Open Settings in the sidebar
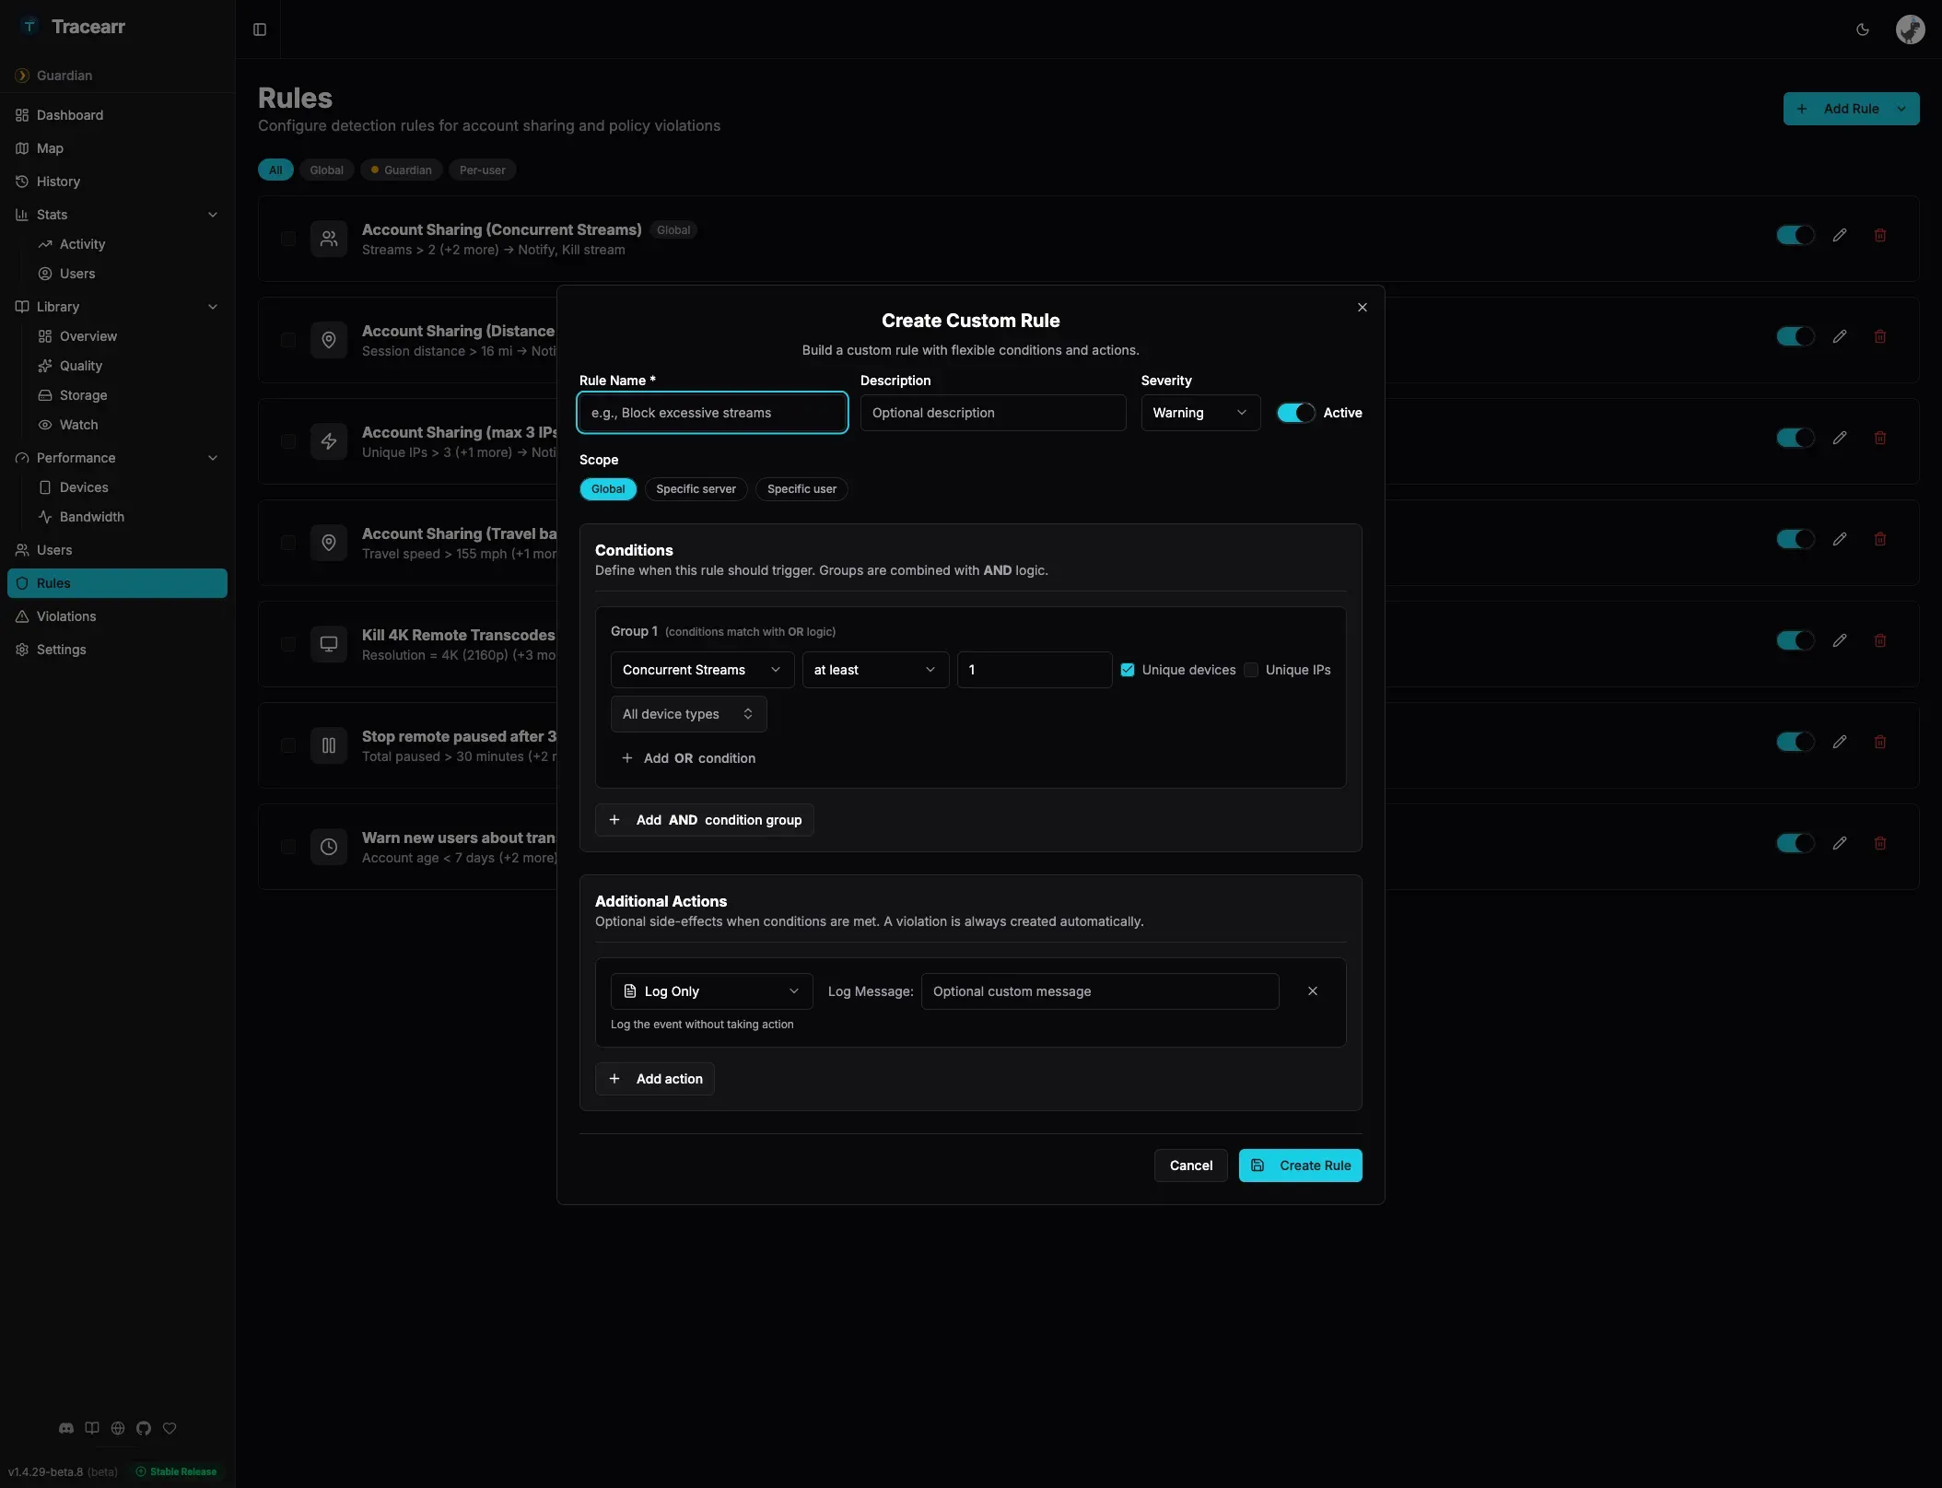 click(x=117, y=650)
